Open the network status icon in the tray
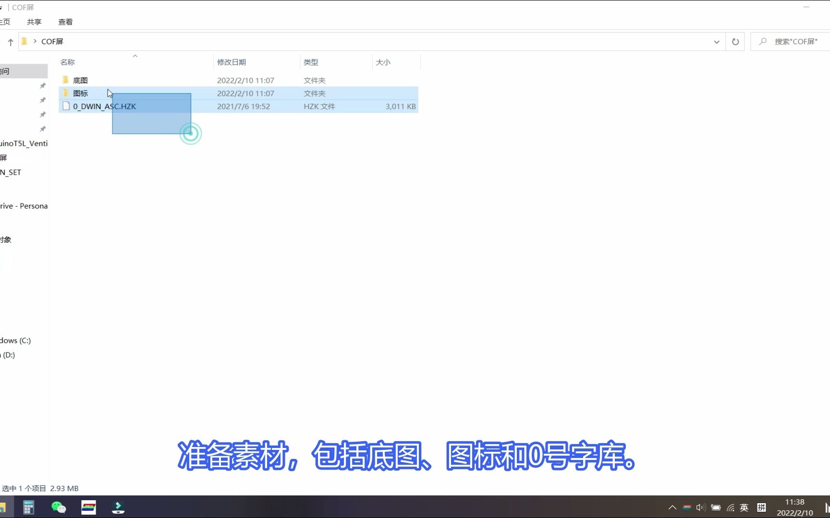The height and width of the screenshot is (518, 830). (731, 507)
